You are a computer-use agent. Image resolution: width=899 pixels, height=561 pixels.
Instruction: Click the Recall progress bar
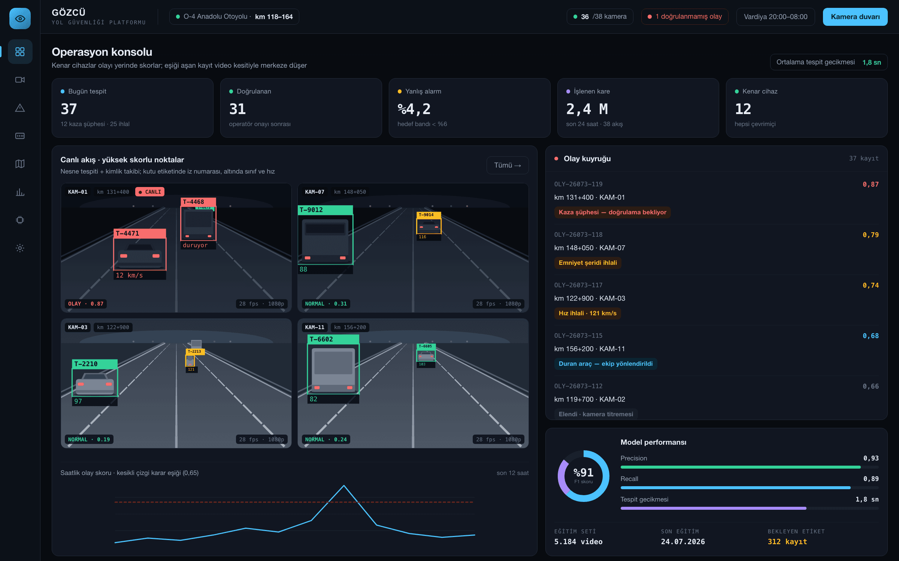[750, 488]
